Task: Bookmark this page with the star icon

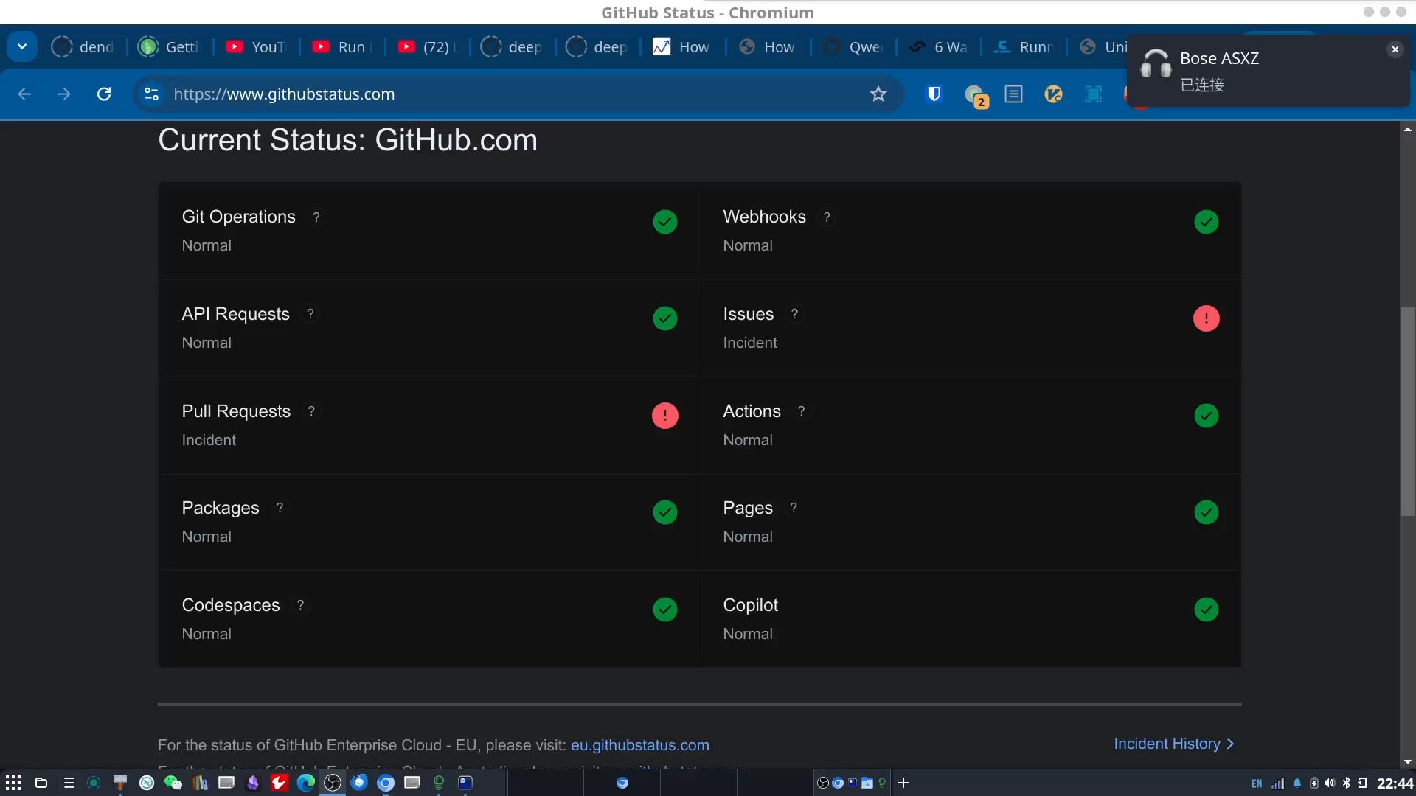Action: pos(878,94)
